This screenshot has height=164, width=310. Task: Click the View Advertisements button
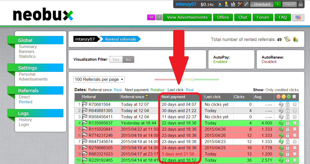[187, 17]
